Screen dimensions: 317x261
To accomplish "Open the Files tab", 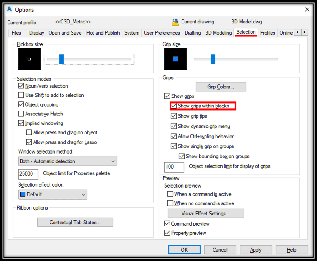I will pyautogui.click(x=16, y=33).
